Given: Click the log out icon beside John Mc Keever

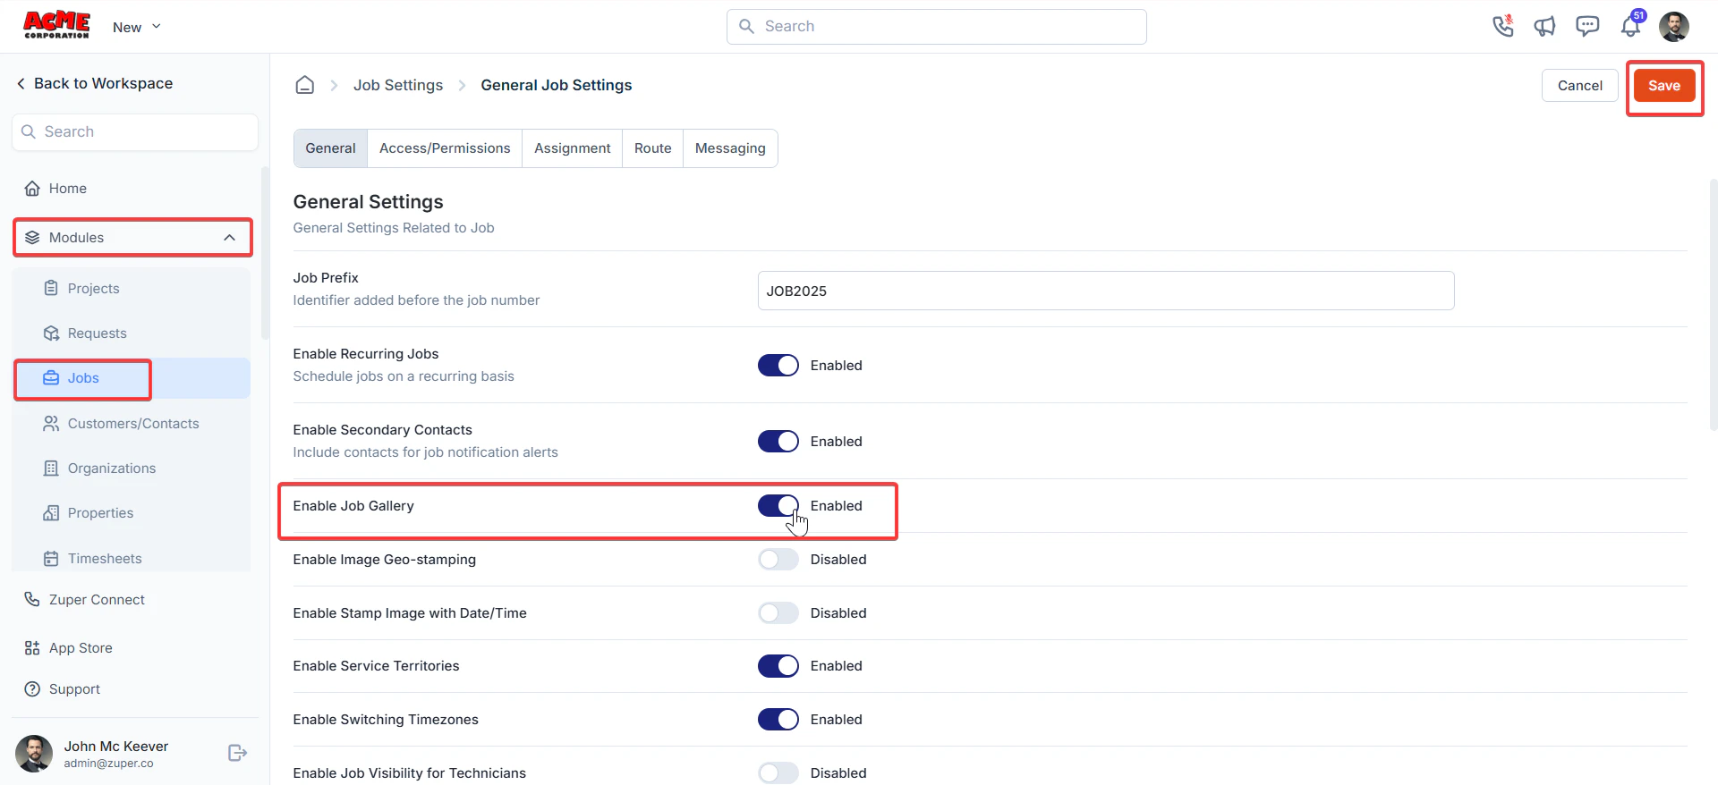Looking at the screenshot, I should point(237,753).
